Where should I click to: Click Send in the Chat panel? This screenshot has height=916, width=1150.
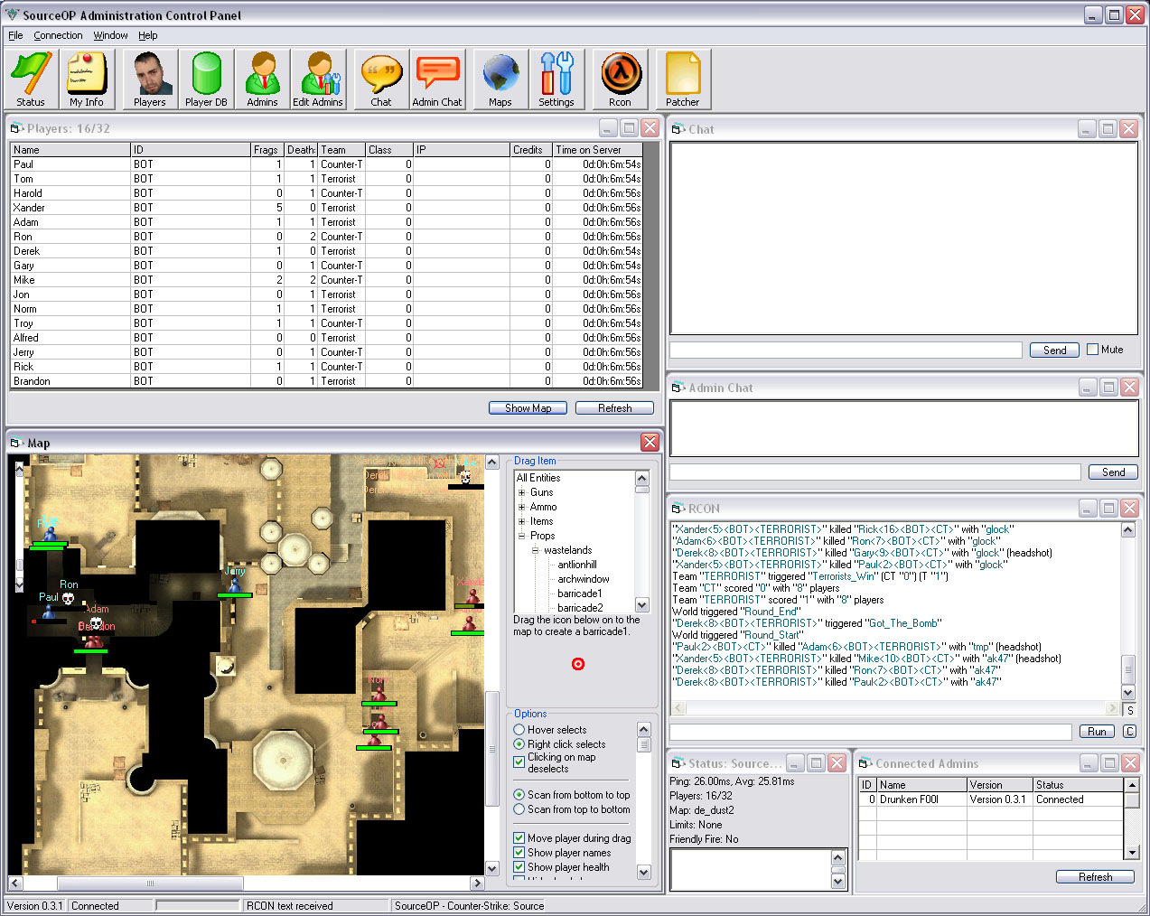[x=1054, y=351]
